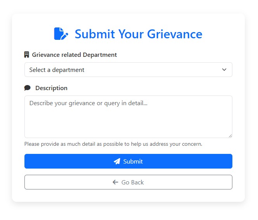Click the 'Submit' text on blue button

click(133, 162)
